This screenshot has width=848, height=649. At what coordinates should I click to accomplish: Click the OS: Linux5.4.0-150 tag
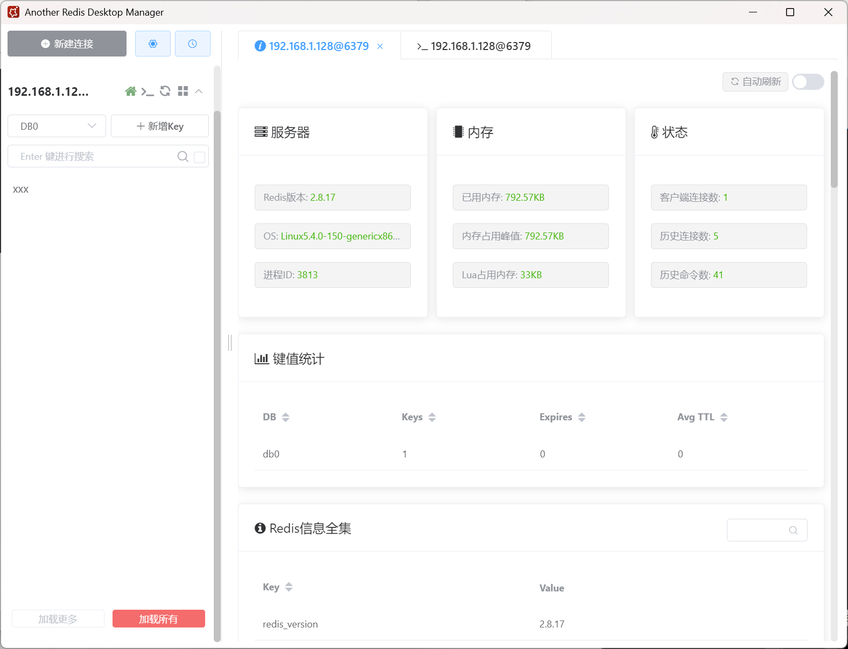(x=333, y=236)
